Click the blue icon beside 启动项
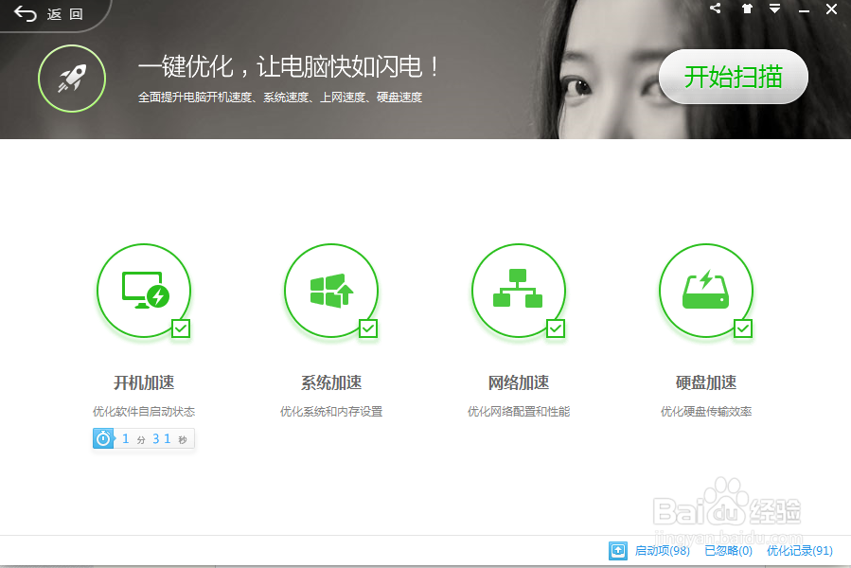The height and width of the screenshot is (568, 851). 617,551
